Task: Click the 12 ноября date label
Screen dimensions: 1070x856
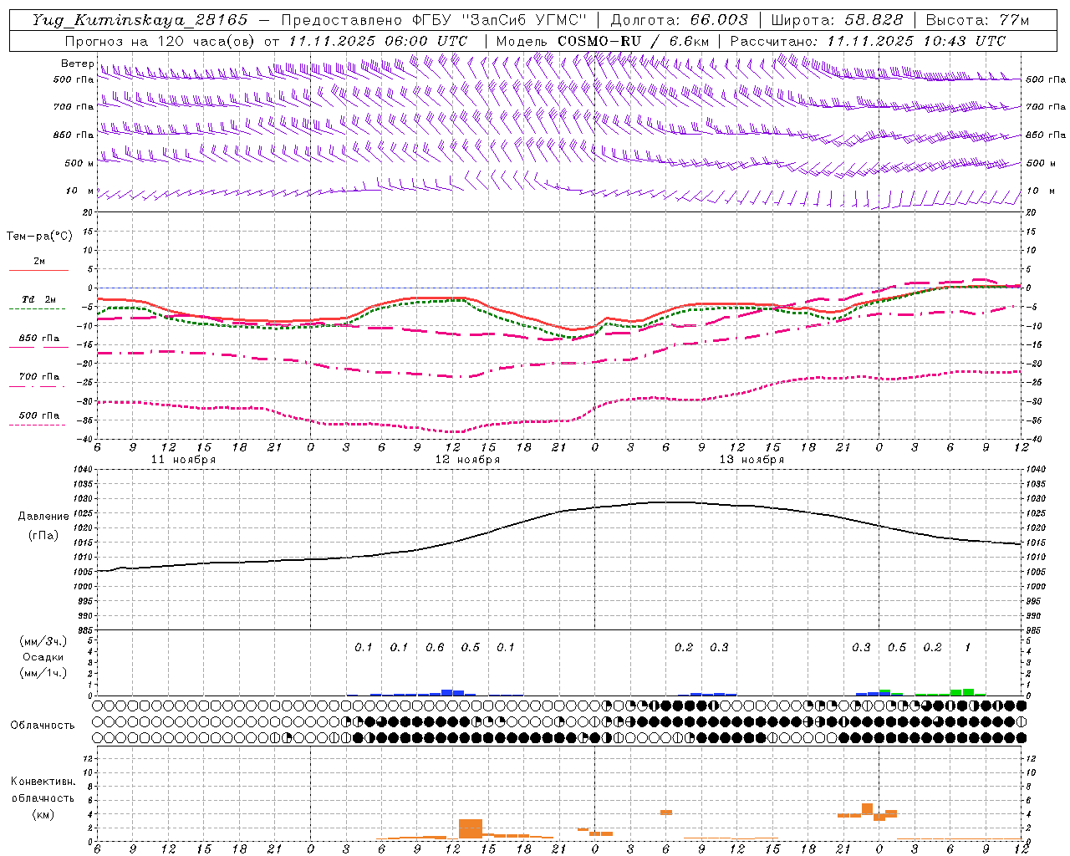Action: tap(467, 459)
